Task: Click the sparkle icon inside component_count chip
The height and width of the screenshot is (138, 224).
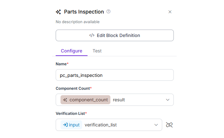Action: pyautogui.click(x=65, y=100)
